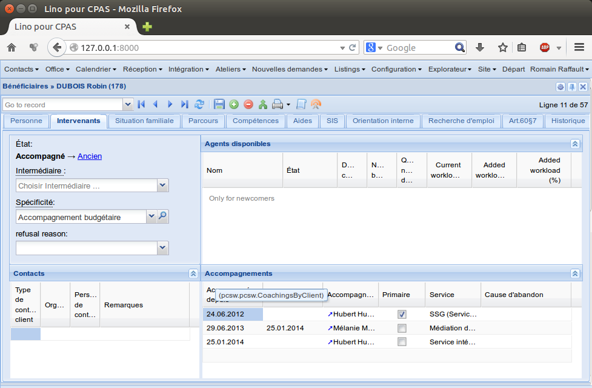This screenshot has width=592, height=388.
Task: Click the Départ menu button
Action: pyautogui.click(x=513, y=69)
